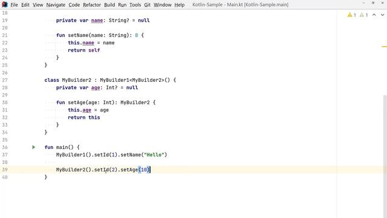This screenshot has width=387, height=218.
Task: Click 'String?' type on line 19
Action: pos(119,21)
